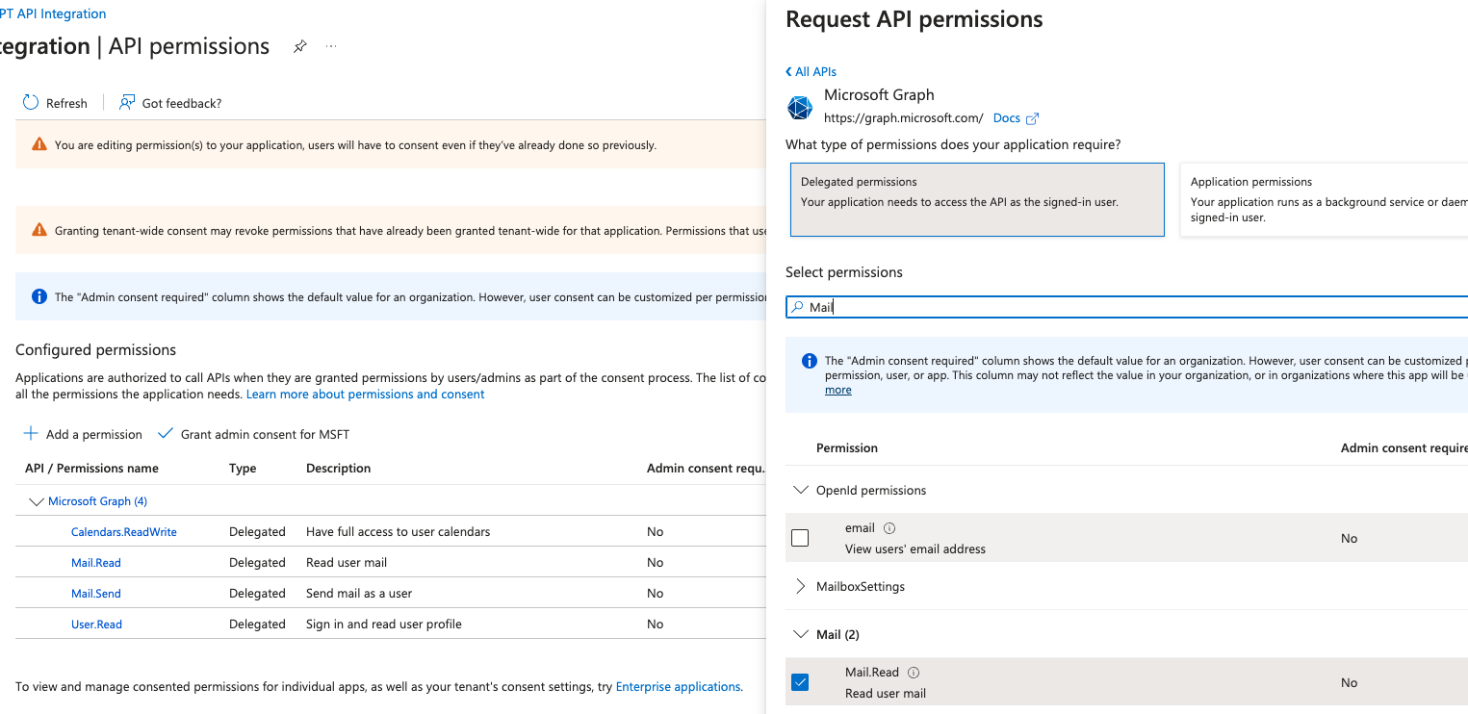Open the Got feedback dialog icon
The height and width of the screenshot is (714, 1468).
pos(125,101)
